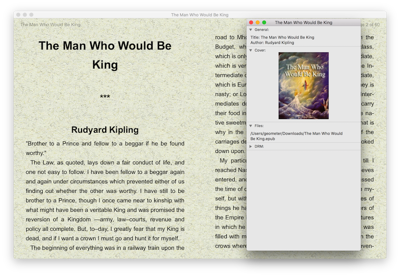Click the running header at top left
Viewport: 400px width, 275px height.
click(51, 25)
